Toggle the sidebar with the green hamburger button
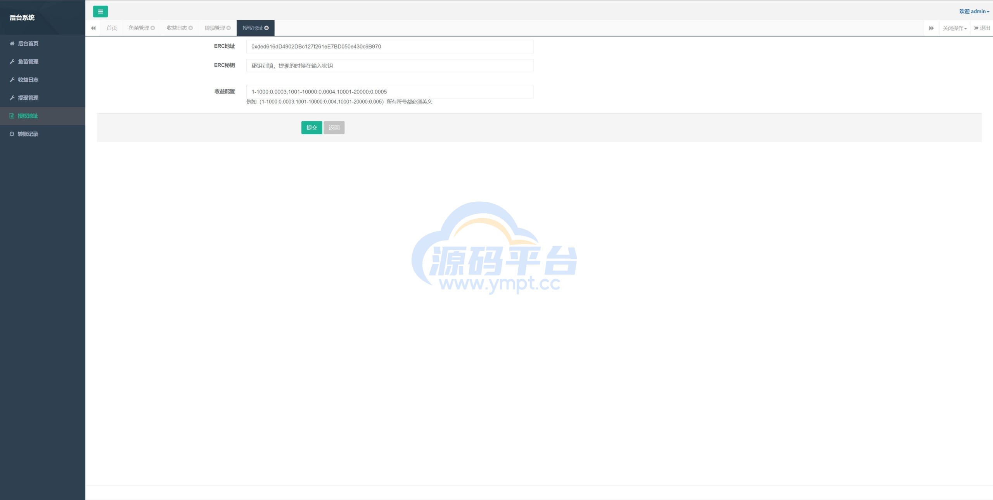Viewport: 993px width, 500px height. click(x=100, y=12)
